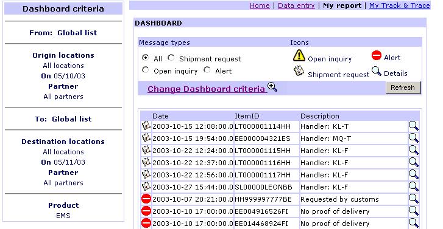
Task: Click the Dashboard criteria panel heading
Action: pos(63,9)
